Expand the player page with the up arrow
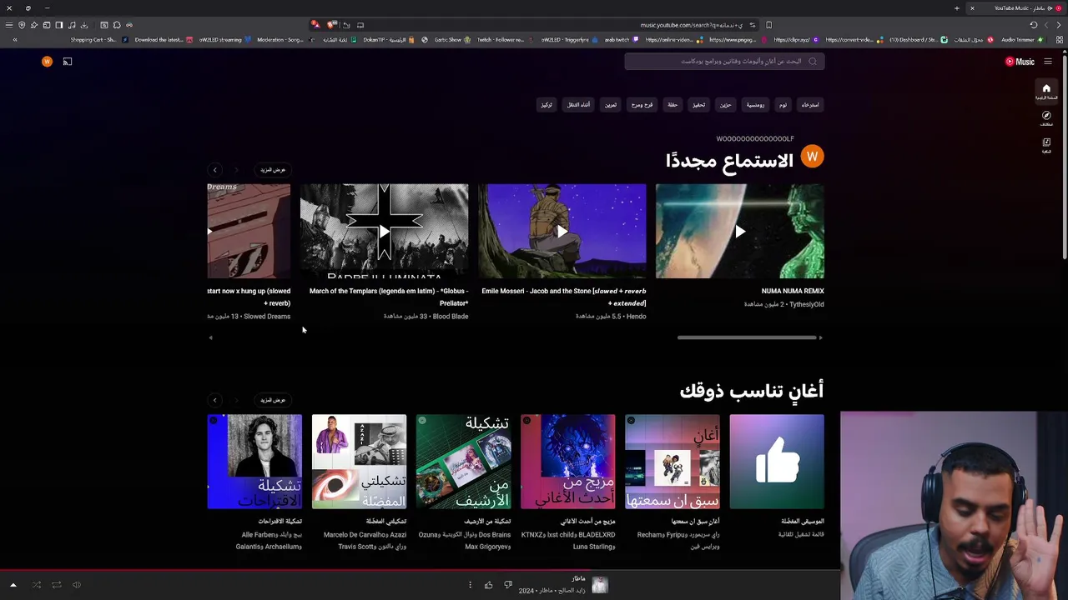 [13, 585]
